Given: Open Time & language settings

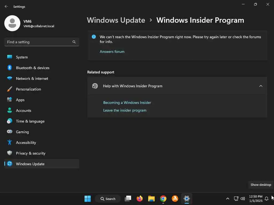Looking at the screenshot, I should (x=41, y=121).
